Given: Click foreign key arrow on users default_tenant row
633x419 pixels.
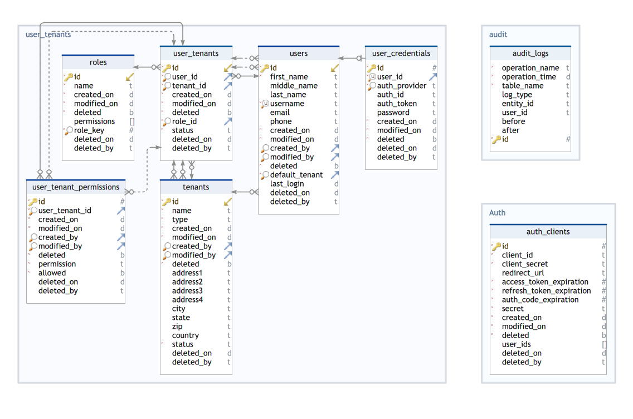Looking at the screenshot, I should point(335,175).
